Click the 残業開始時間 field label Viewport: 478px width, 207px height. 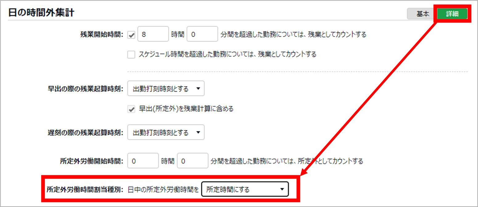101,35
